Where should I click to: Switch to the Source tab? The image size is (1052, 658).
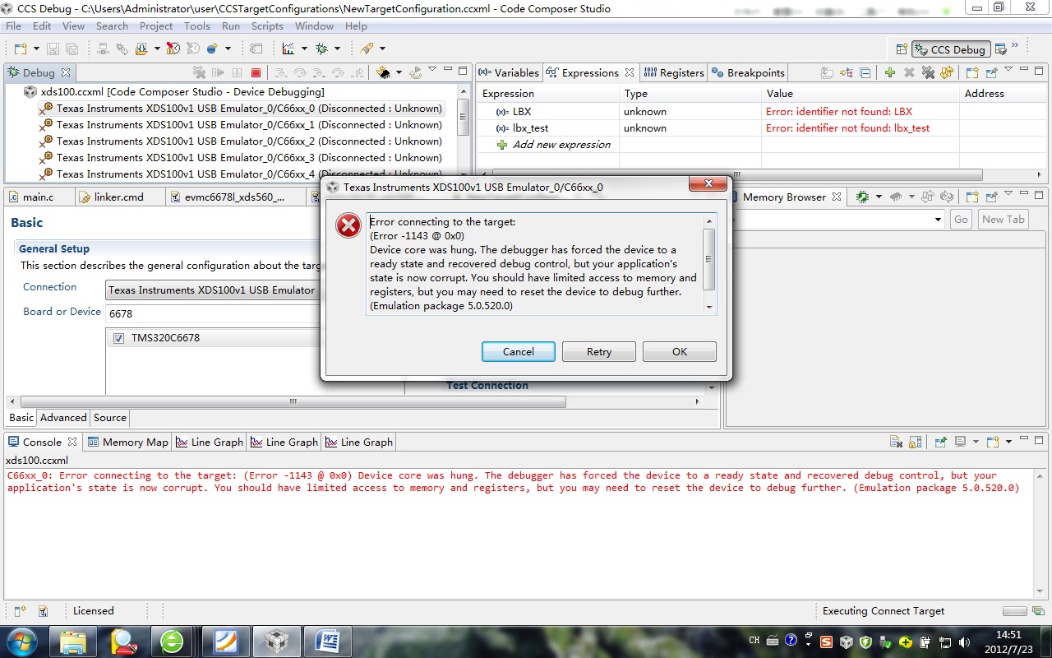(110, 418)
